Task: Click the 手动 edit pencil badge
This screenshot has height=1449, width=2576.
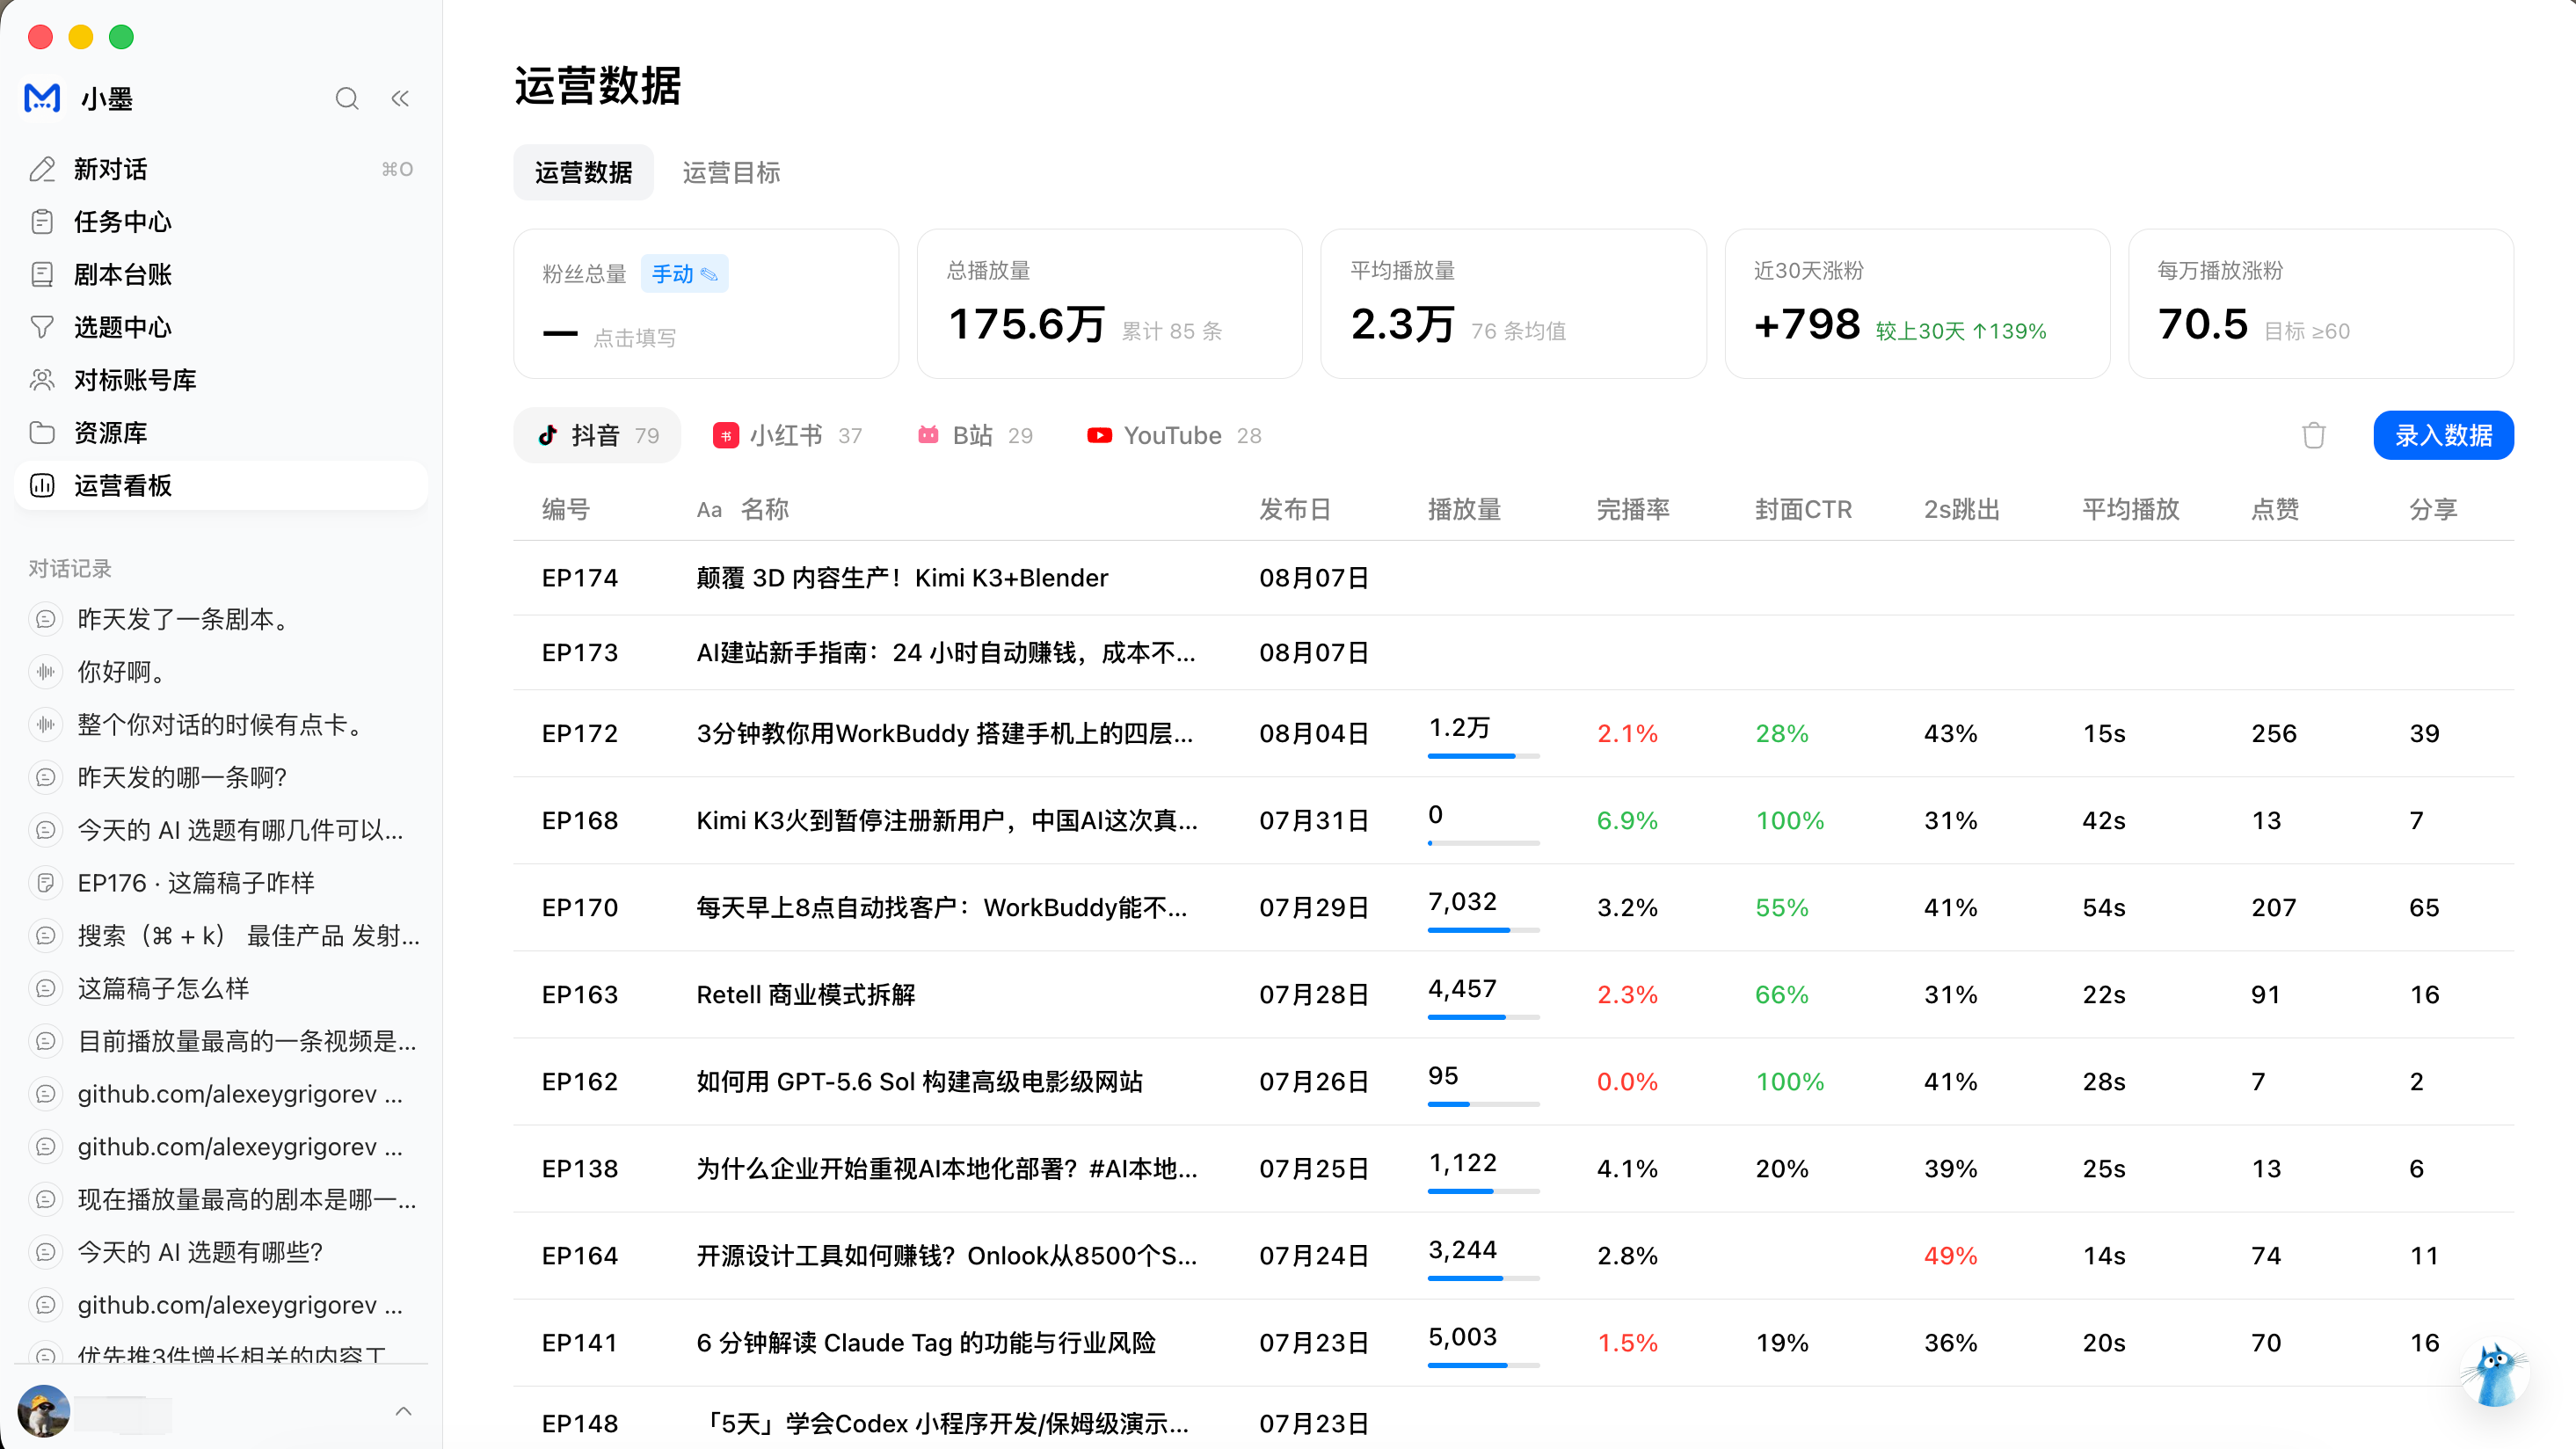Action: point(684,274)
